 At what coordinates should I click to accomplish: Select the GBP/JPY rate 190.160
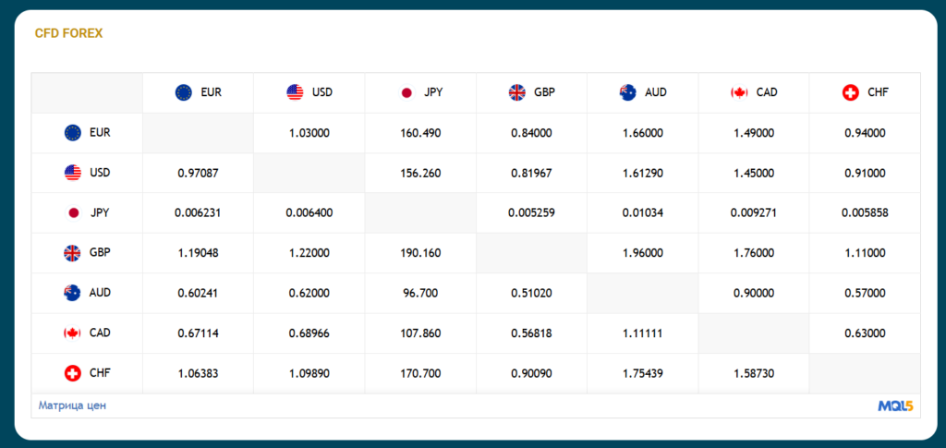[420, 252]
